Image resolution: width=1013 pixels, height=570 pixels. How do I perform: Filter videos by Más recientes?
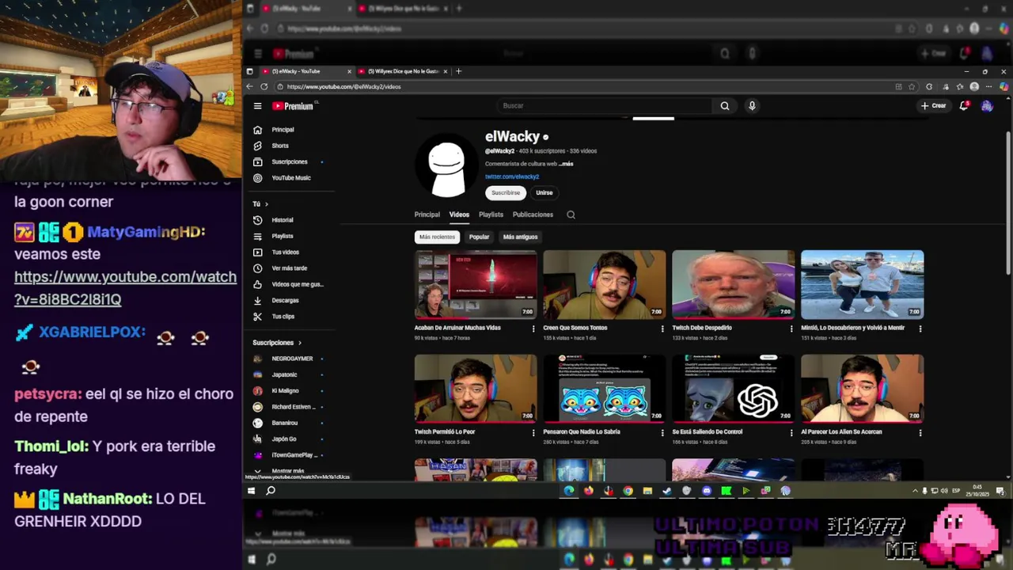437,237
